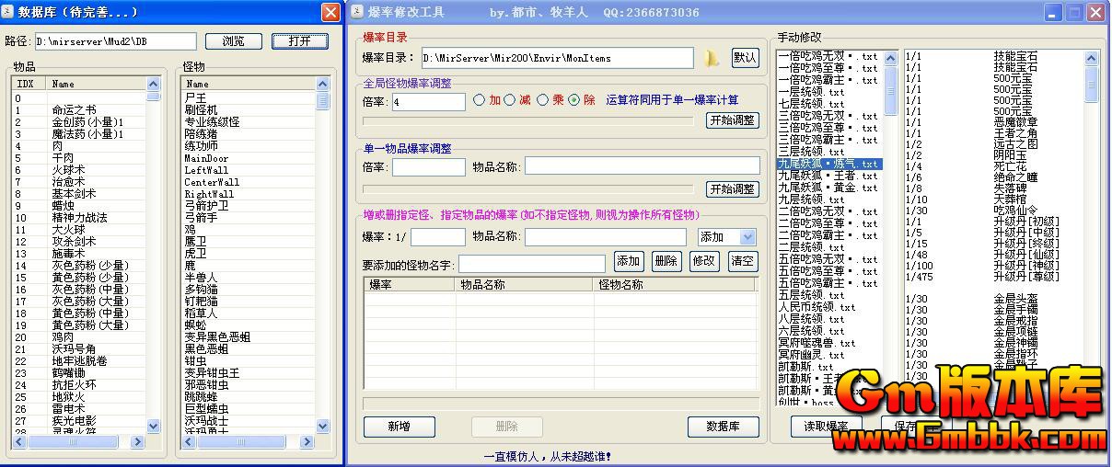Click the 怪物名称 column header
Viewport: 1112px width, 467px height.
(620, 285)
